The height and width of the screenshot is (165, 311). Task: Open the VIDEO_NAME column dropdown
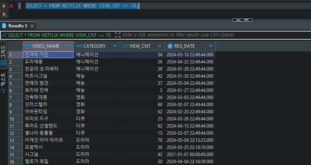pyautogui.click(x=69, y=46)
